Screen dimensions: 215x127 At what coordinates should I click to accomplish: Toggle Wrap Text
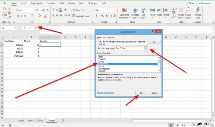pos(78,10)
